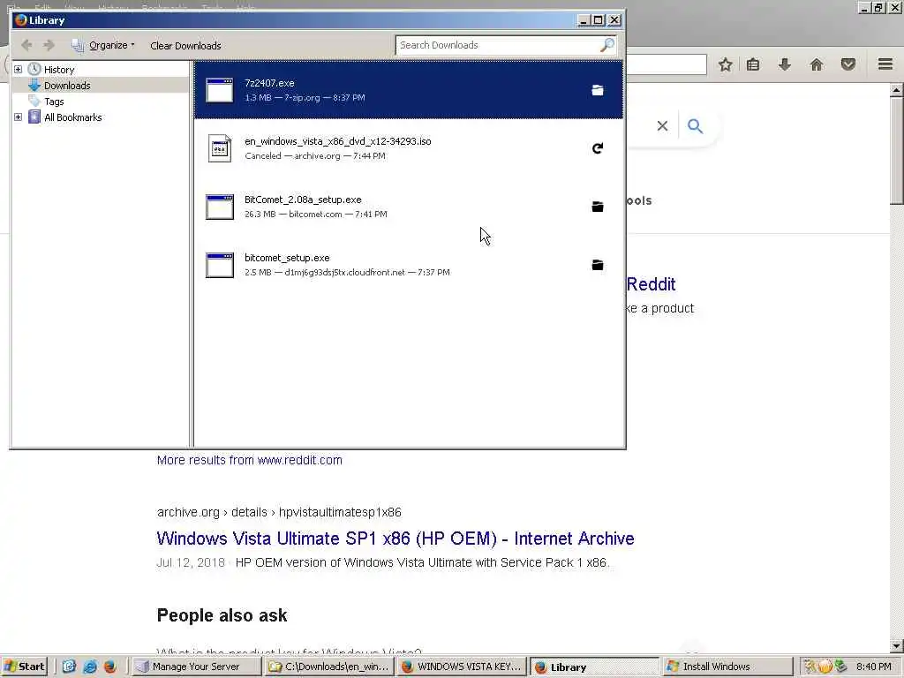Select All Bookmarks in the sidebar
The image size is (904, 678).
[x=73, y=117]
